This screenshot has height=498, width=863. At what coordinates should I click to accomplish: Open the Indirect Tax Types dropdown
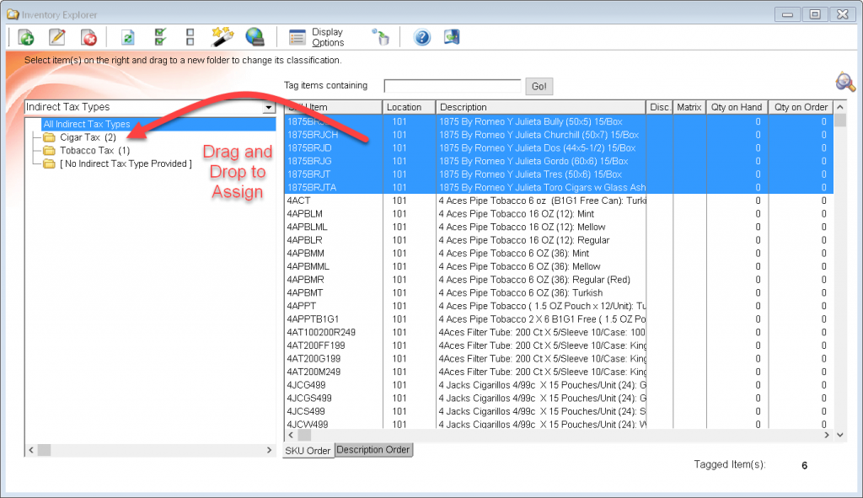click(x=268, y=107)
